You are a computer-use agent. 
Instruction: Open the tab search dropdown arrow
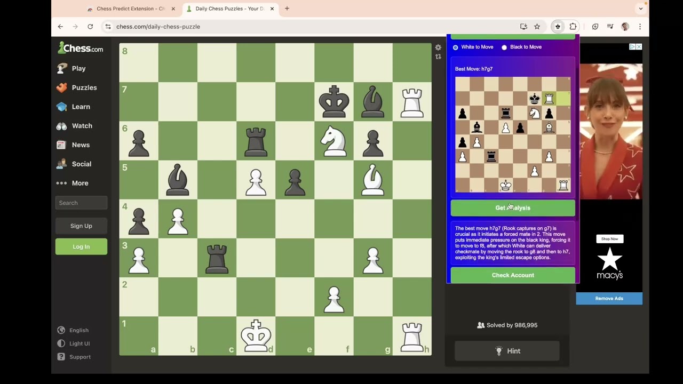[641, 9]
